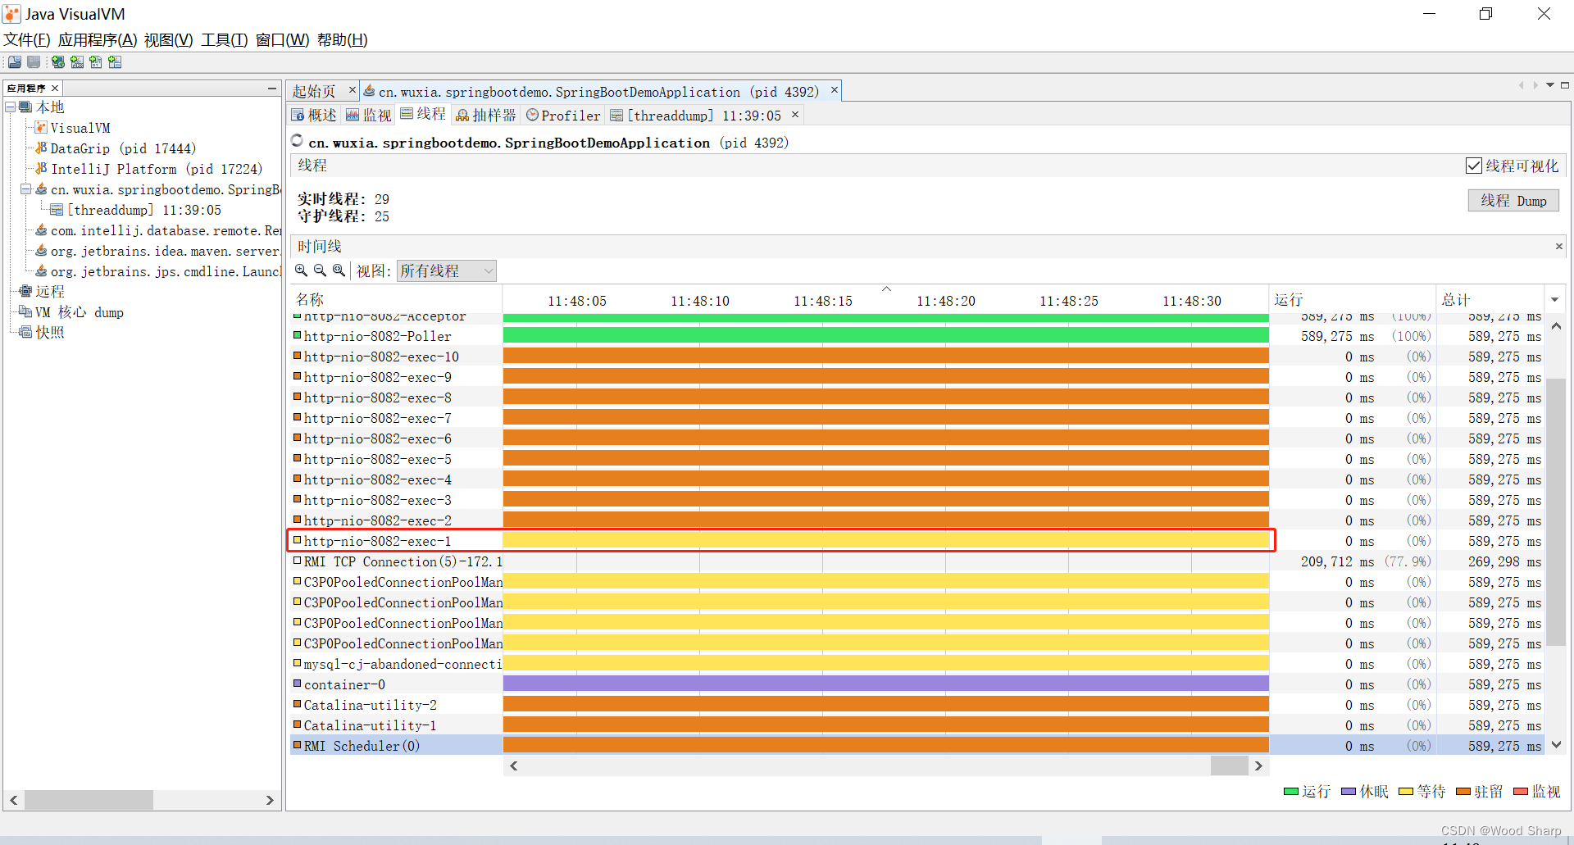Select the mysql-cj-abandoned-connecti thread row
This screenshot has height=845, width=1574.
click(918, 664)
